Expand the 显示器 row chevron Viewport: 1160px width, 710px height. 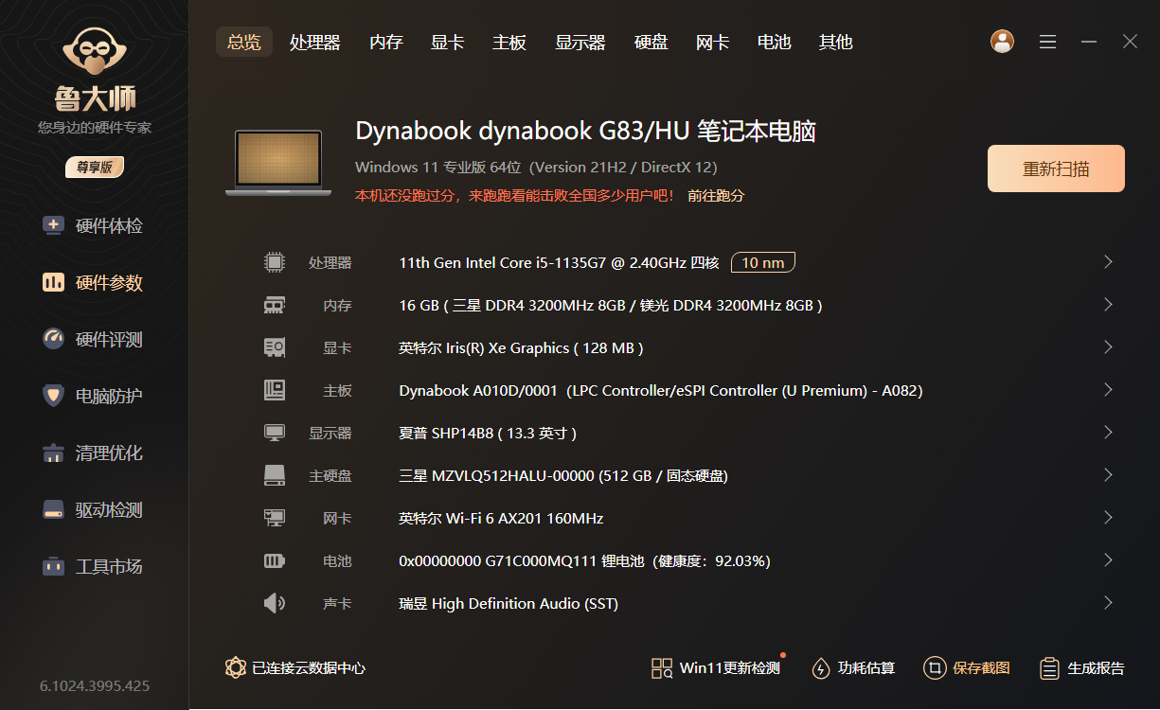[1108, 432]
